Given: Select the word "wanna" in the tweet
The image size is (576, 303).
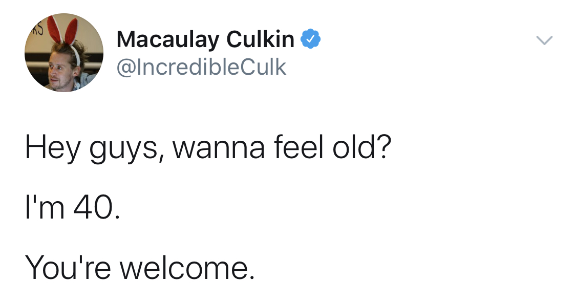Looking at the screenshot, I should tap(219, 150).
